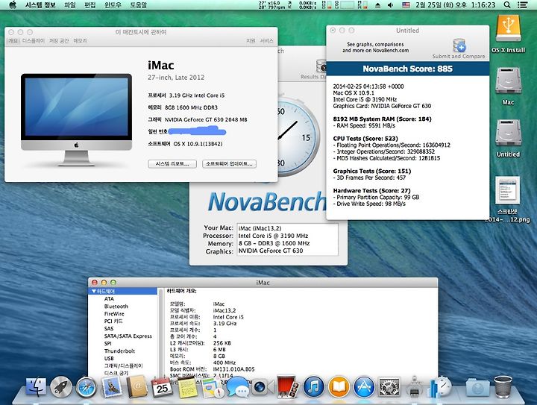Switch to the 디스플레이 tab

click(x=34, y=40)
